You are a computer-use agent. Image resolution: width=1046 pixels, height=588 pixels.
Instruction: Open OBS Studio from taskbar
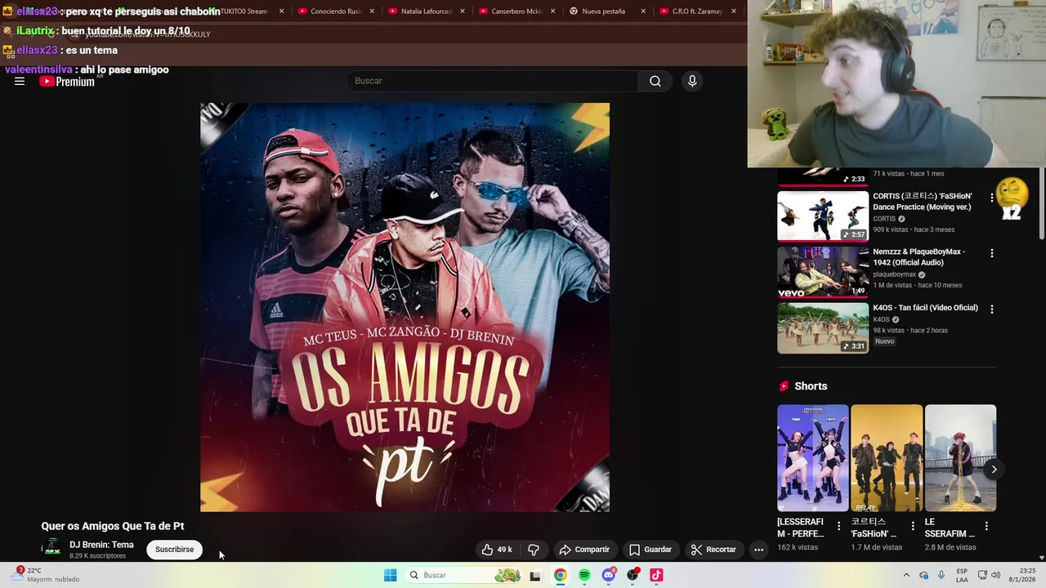coord(633,576)
